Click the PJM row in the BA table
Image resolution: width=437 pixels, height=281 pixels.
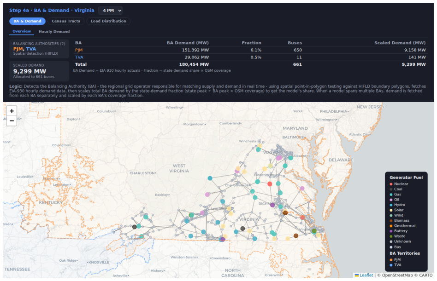pos(250,50)
